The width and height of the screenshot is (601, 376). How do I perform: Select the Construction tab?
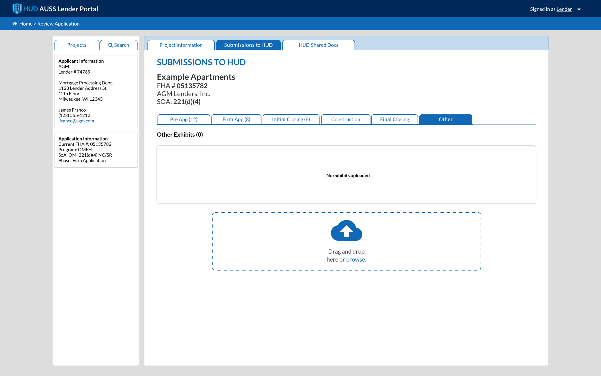click(345, 120)
